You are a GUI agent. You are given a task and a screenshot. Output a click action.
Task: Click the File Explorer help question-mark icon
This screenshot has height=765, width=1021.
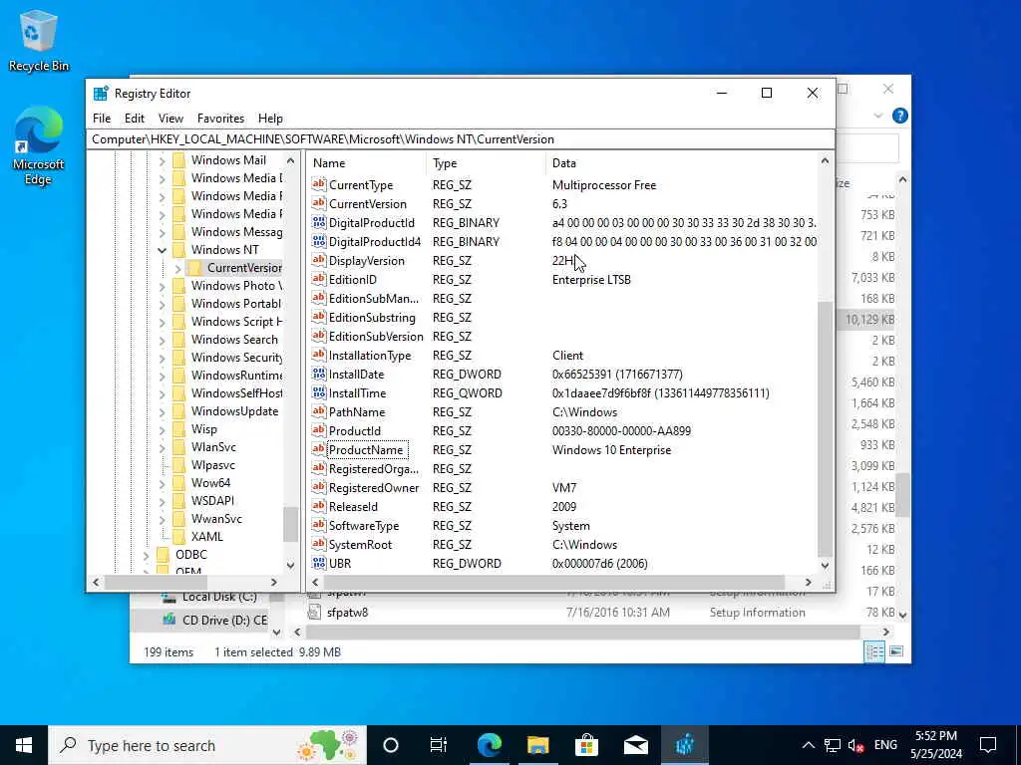[x=900, y=116]
